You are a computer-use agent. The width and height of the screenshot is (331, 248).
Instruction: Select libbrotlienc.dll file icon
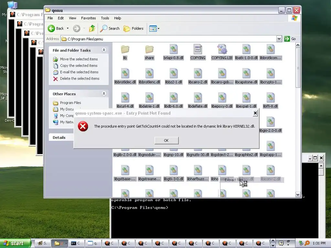(149, 74)
